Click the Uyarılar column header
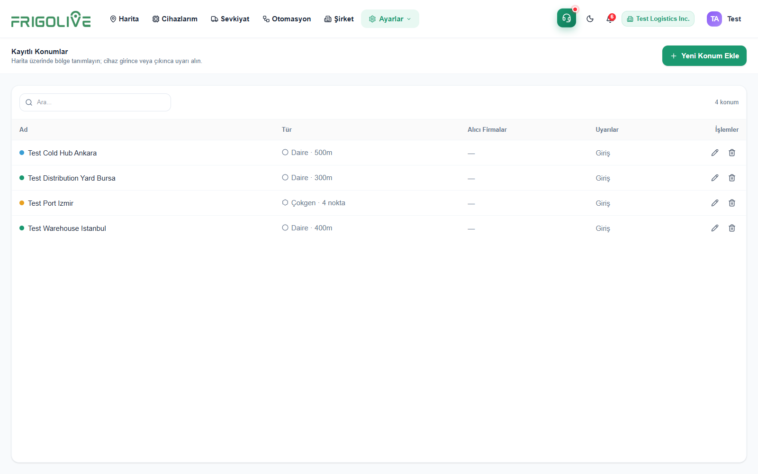The height and width of the screenshot is (474, 758). [x=607, y=130]
